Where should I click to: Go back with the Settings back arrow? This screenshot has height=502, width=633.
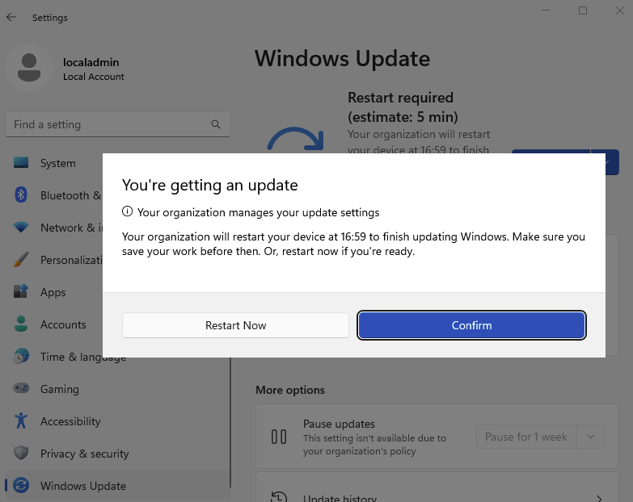click(11, 17)
